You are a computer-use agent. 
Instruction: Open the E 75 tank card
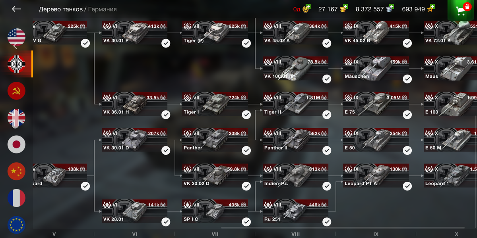pyautogui.click(x=376, y=104)
